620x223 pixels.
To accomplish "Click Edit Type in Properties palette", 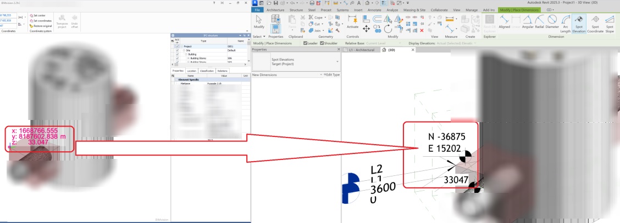I will click(x=332, y=75).
